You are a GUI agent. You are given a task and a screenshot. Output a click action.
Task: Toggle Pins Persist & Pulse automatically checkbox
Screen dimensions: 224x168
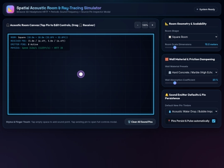click(214, 121)
